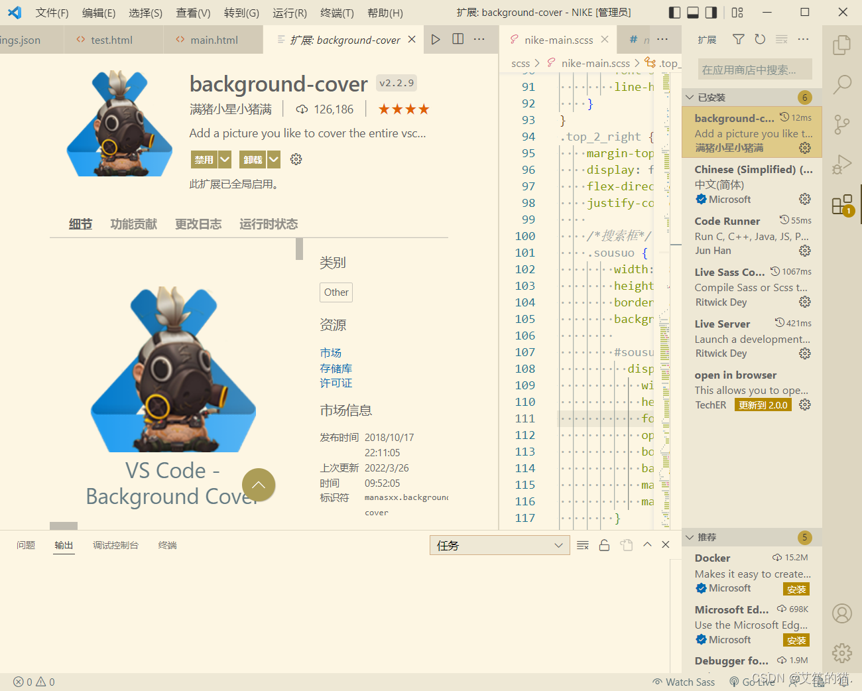Install the Microsoft Edge Tools extension
This screenshot has width=862, height=691.
click(796, 641)
